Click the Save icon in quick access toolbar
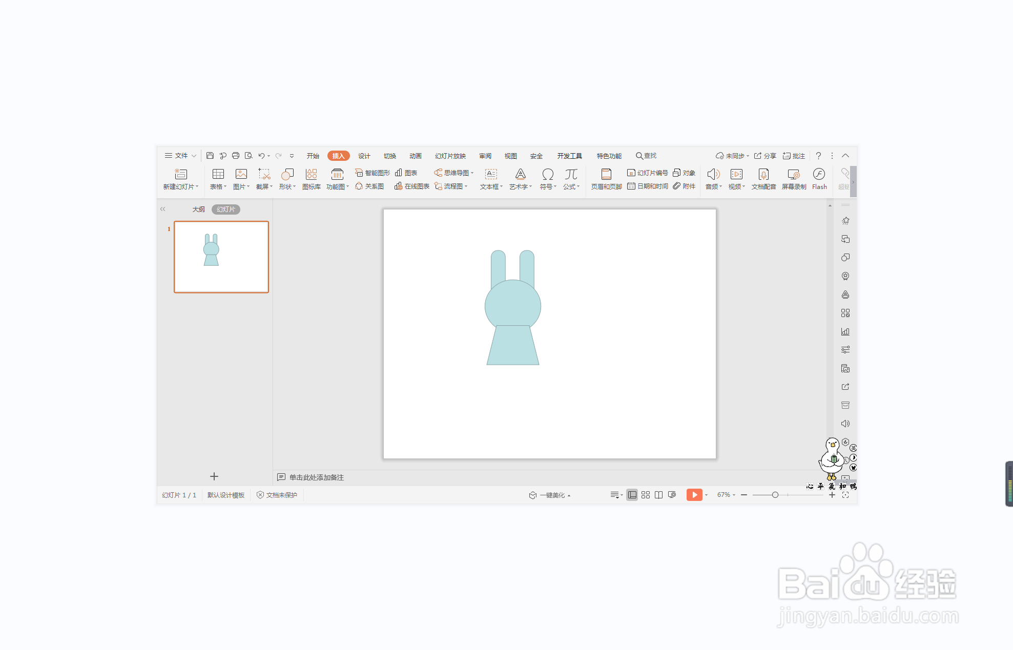The height and width of the screenshot is (650, 1013). tap(210, 156)
